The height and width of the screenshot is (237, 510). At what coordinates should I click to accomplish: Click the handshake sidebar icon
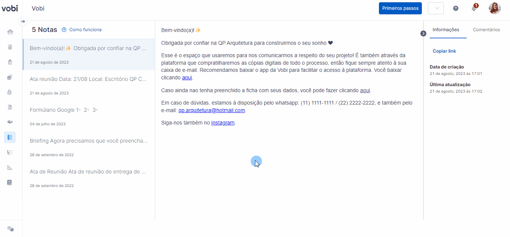point(10,122)
